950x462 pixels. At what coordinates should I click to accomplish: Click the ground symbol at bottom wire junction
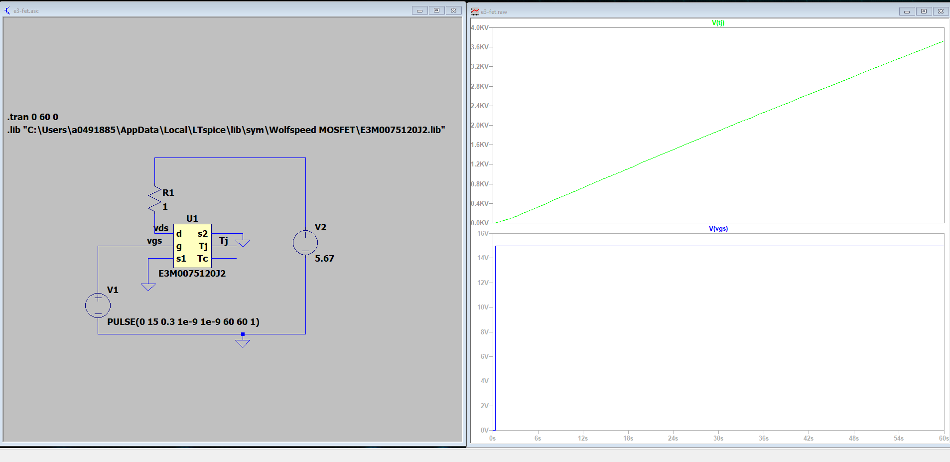click(243, 343)
